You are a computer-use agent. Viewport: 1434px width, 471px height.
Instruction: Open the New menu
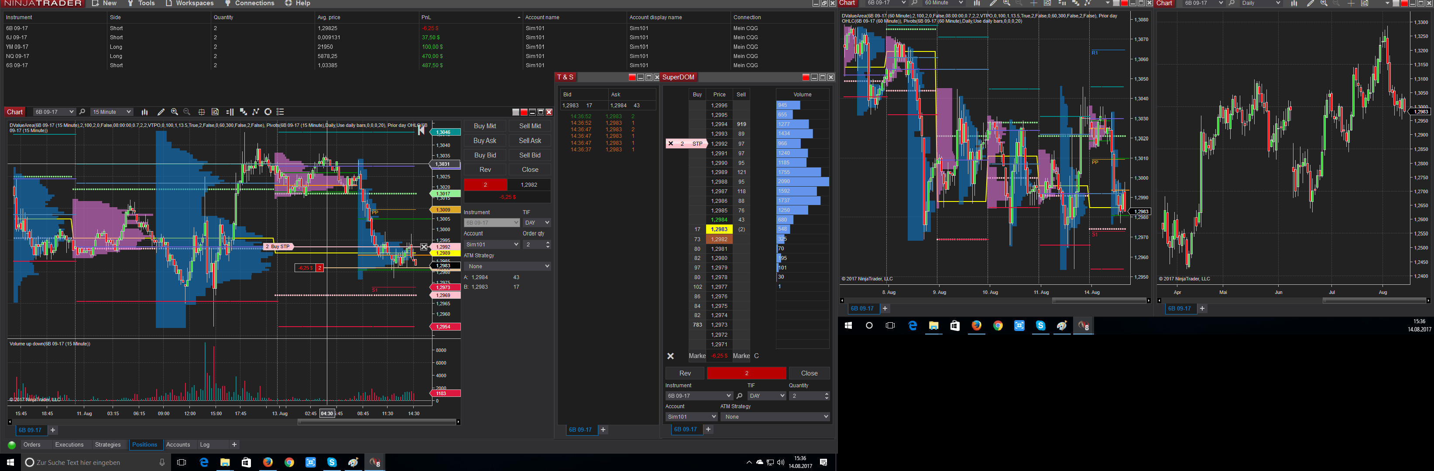point(104,3)
